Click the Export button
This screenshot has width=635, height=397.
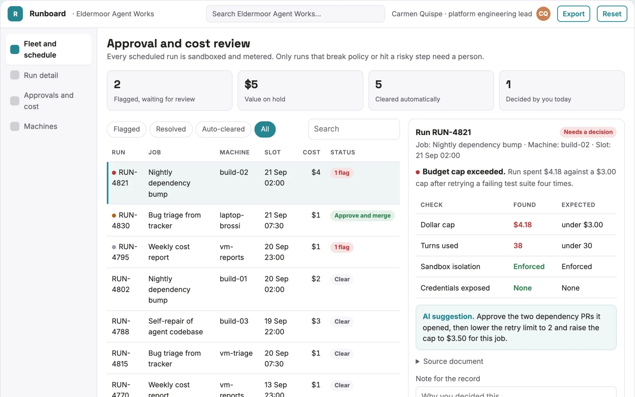[573, 14]
